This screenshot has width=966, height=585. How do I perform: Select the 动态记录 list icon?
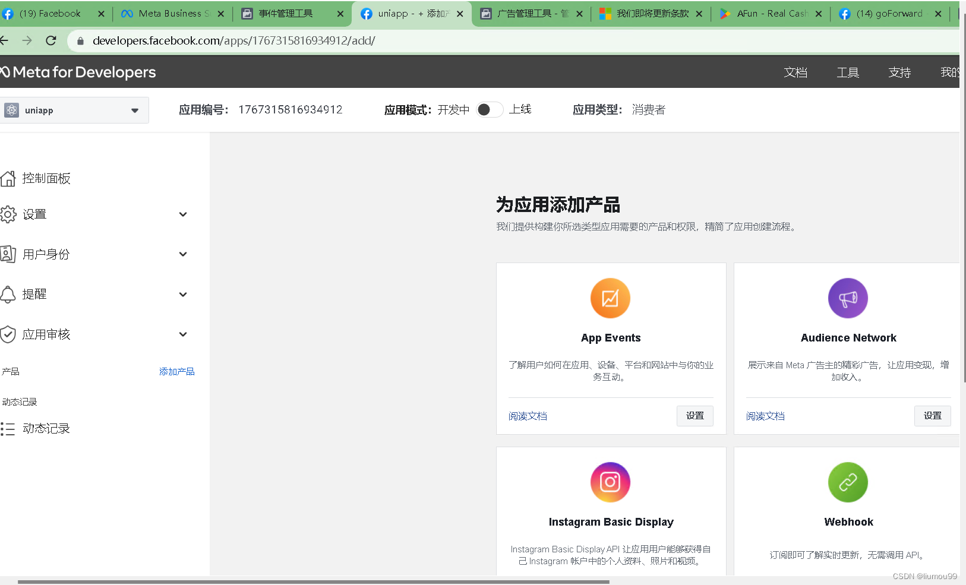tap(8, 428)
